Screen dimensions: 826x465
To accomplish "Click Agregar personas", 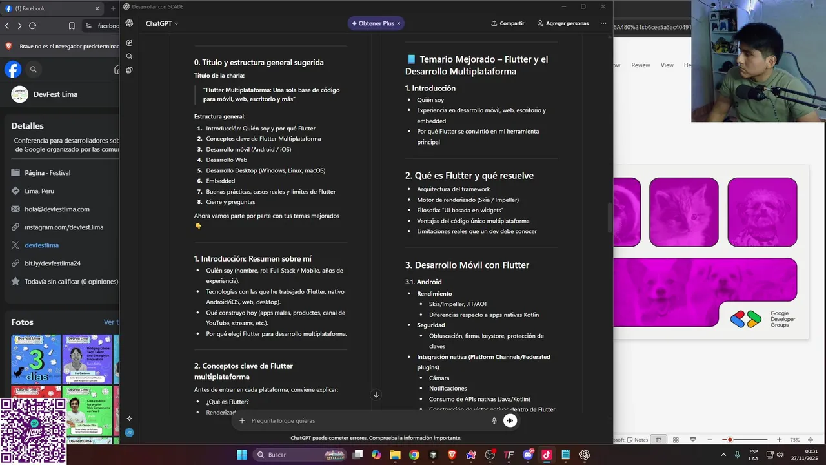I will click(563, 23).
